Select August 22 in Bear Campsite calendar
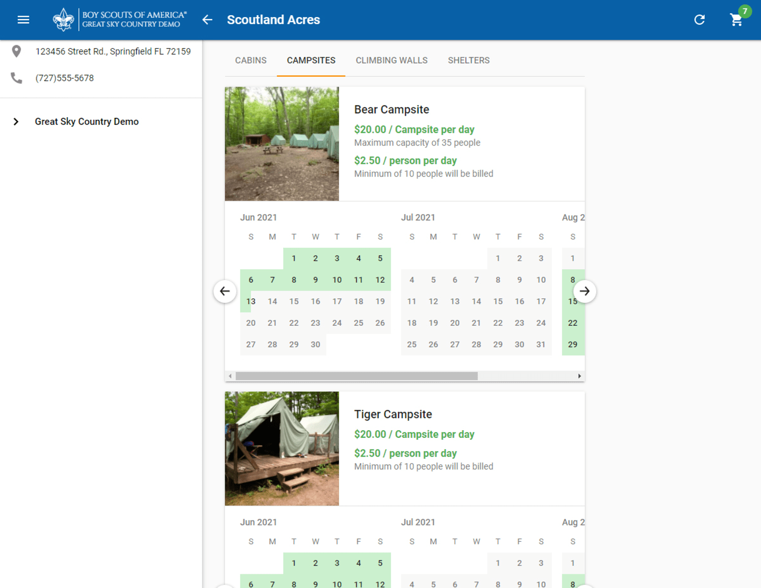The height and width of the screenshot is (588, 761). [573, 323]
